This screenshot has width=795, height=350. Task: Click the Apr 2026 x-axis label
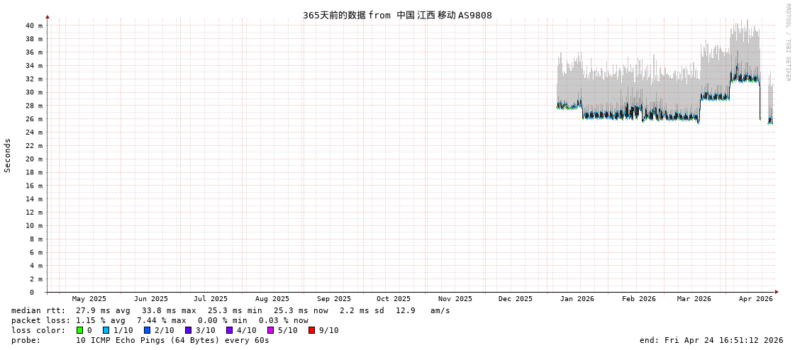[755, 299]
